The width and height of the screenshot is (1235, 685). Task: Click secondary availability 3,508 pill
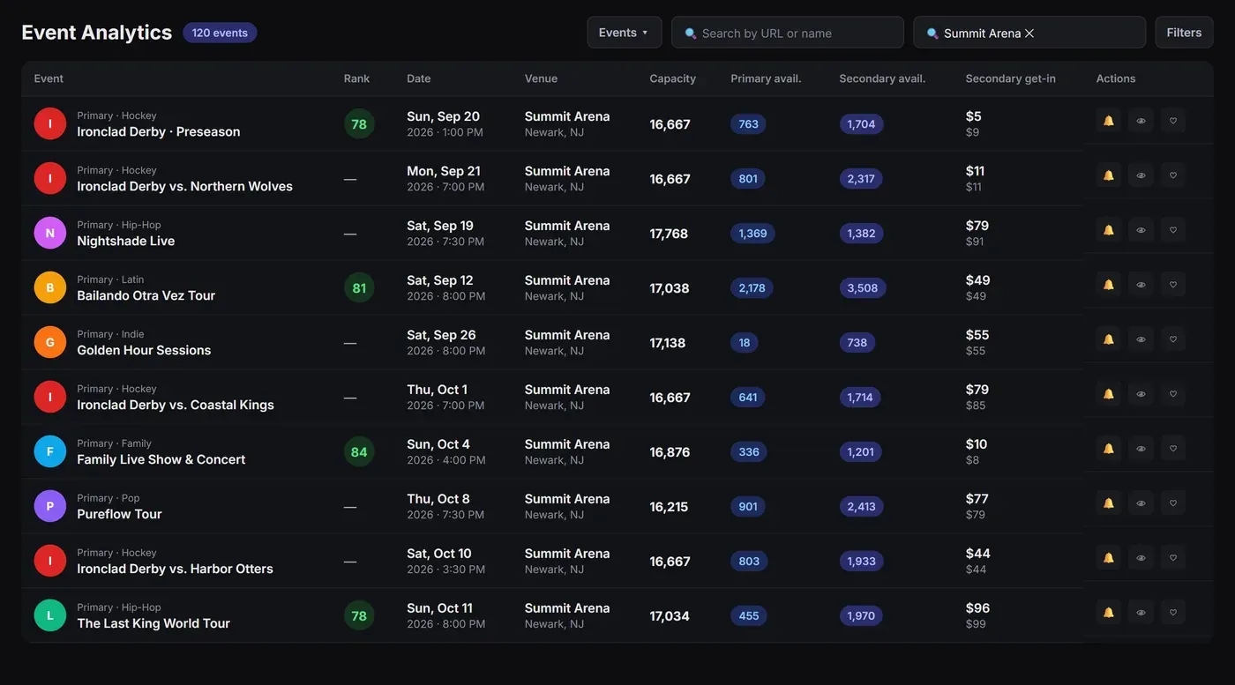pos(863,287)
